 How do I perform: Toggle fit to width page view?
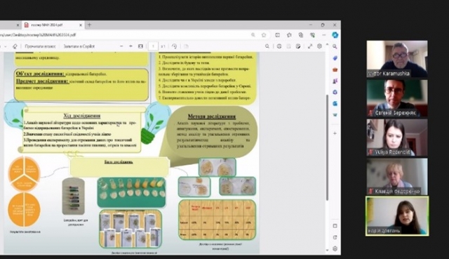(140, 46)
